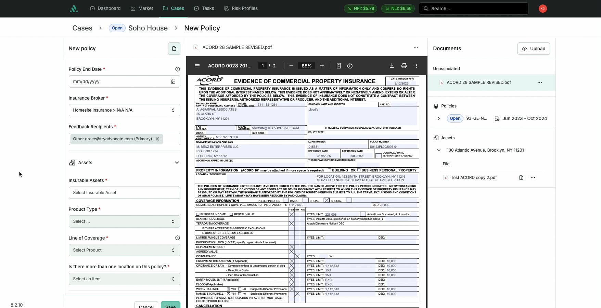Open options menu for ACORD 28 SAMPLE REVISED.pdf
The image size is (601, 308).
(x=540, y=82)
